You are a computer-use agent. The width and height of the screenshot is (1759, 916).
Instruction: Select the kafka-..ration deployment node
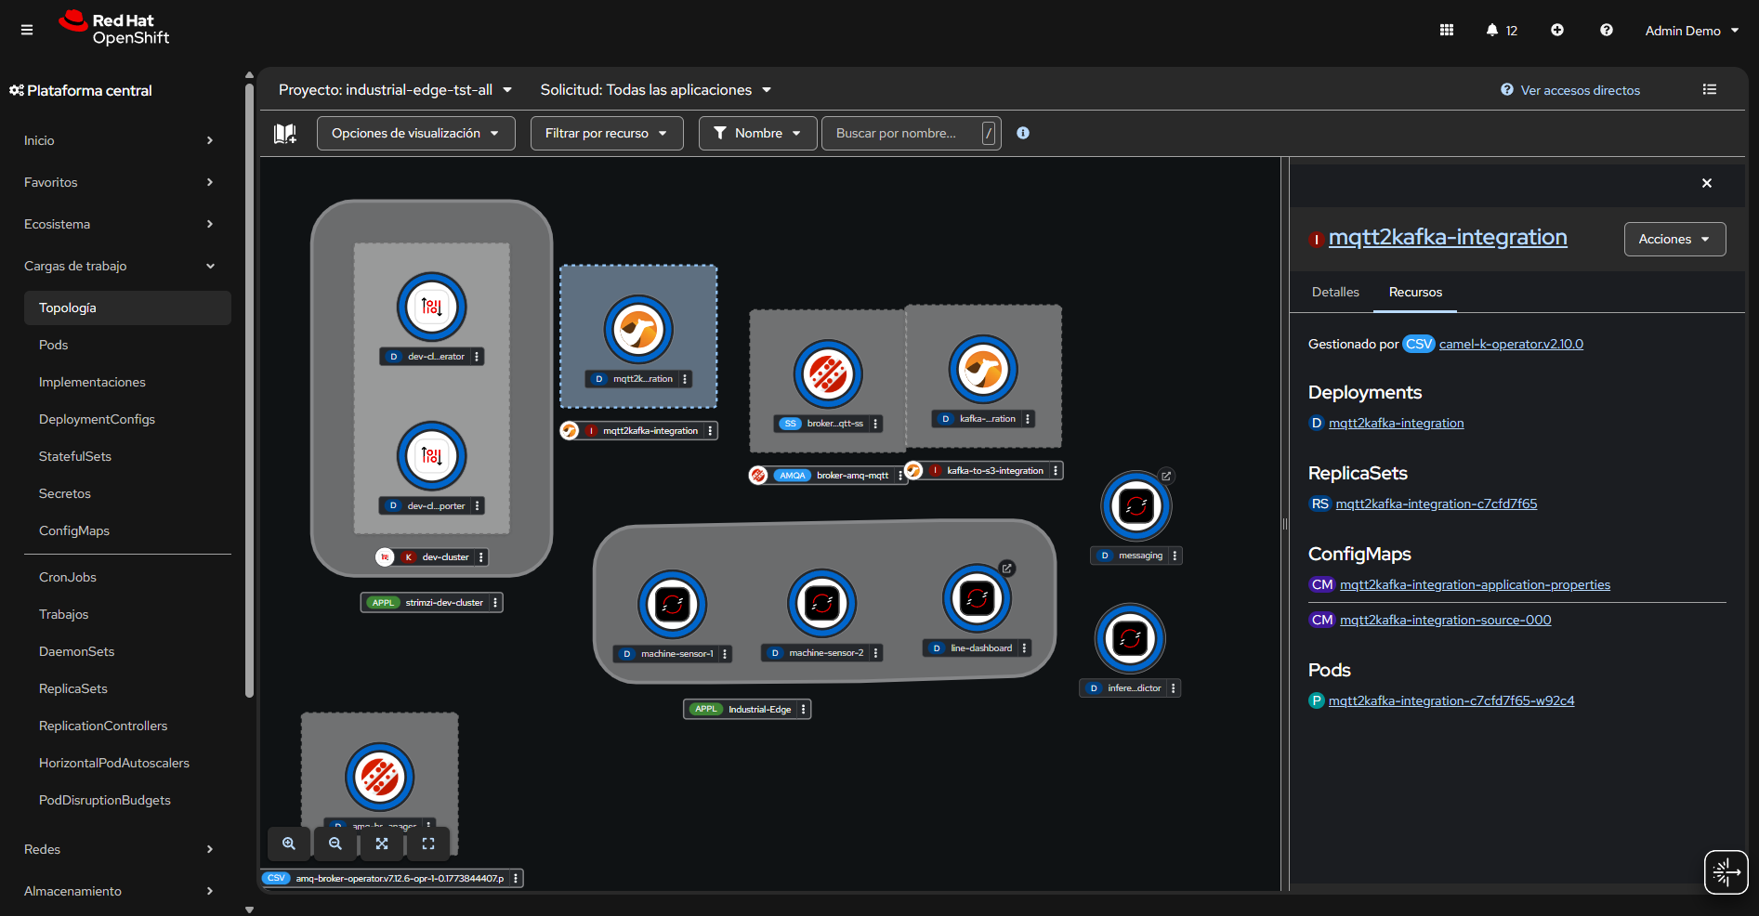(x=983, y=370)
